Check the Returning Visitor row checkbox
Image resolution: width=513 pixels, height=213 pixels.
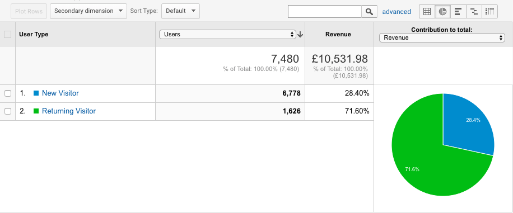pyautogui.click(x=8, y=111)
